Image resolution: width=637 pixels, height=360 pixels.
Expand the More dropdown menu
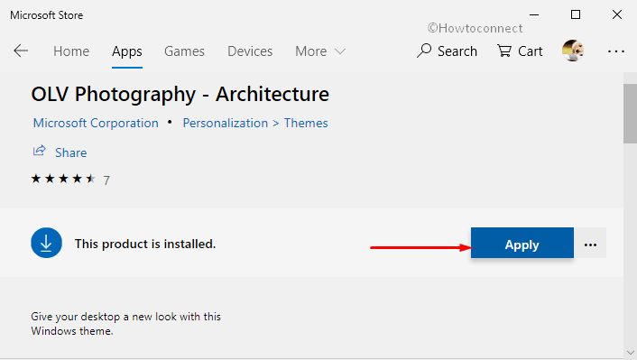320,51
